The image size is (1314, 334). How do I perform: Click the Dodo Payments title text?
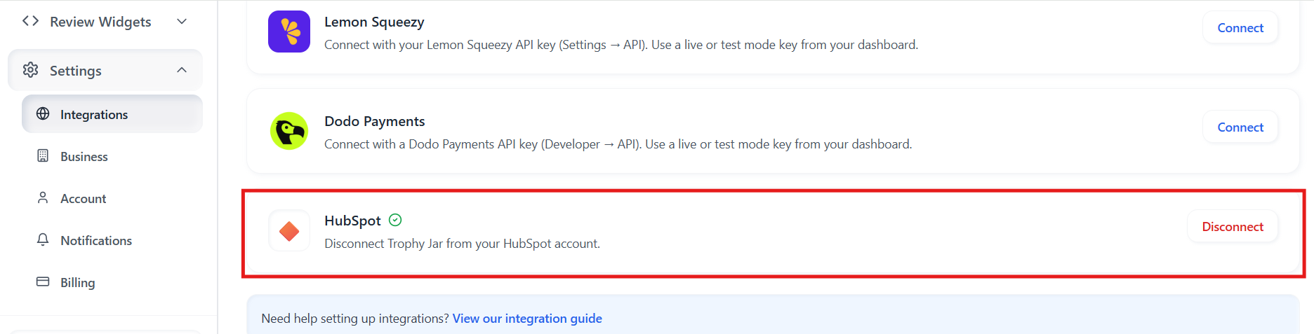click(375, 121)
